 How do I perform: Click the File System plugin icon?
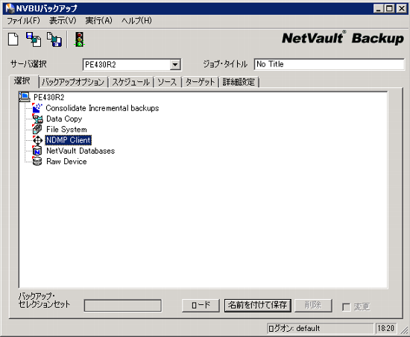[x=37, y=130]
